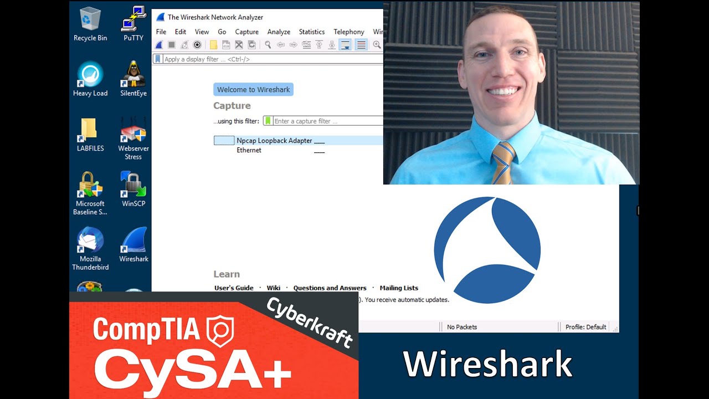Open the Webserver Stress desktop shortcut
Image resolution: width=709 pixels, height=399 pixels.
pos(133,138)
